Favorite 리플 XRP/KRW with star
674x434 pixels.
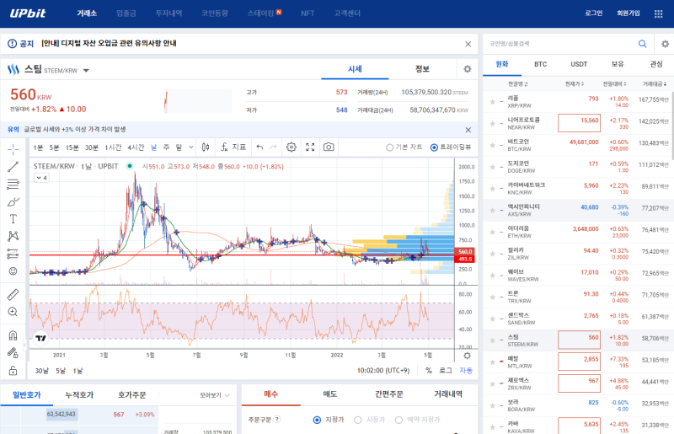point(493,102)
